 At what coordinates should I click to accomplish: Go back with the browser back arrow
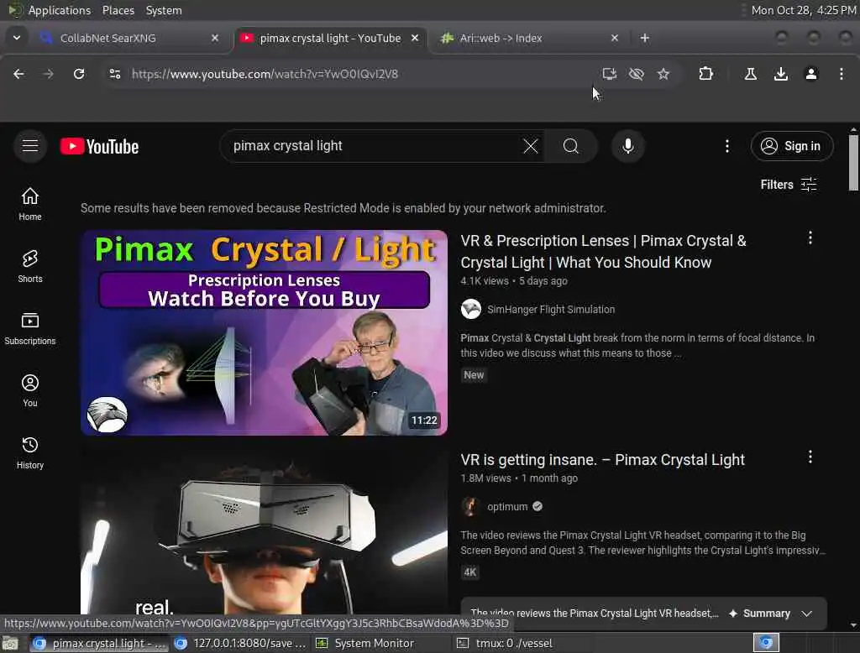click(x=18, y=74)
